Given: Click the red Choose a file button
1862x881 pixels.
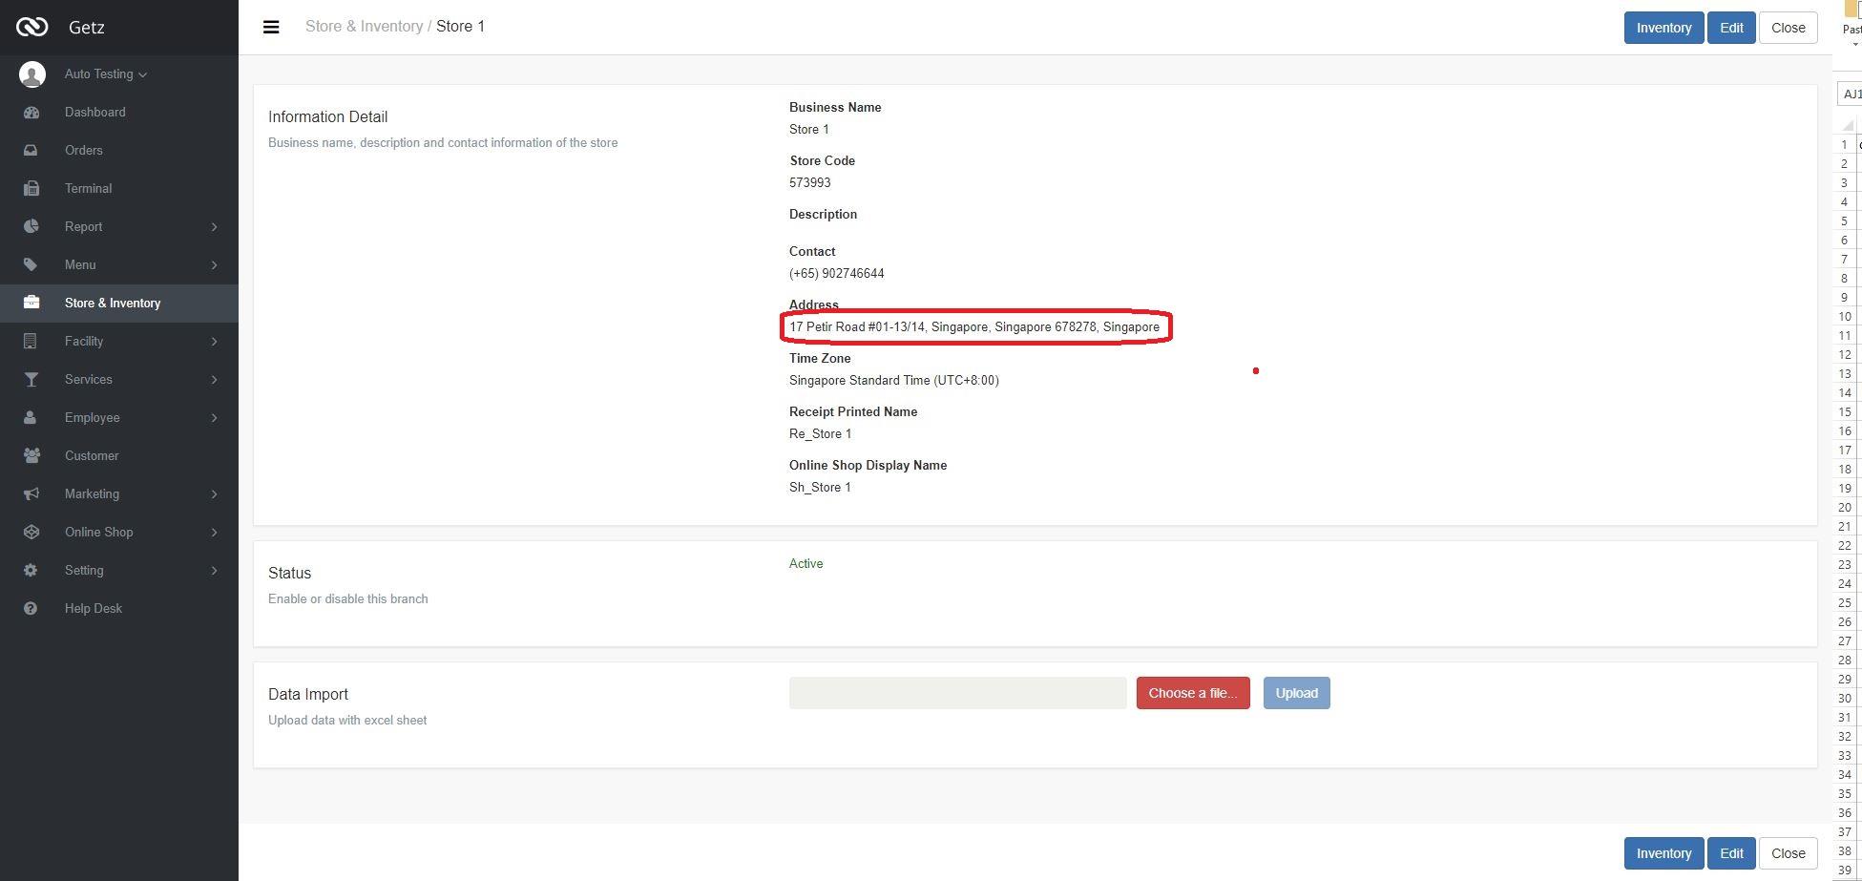Looking at the screenshot, I should click(x=1192, y=693).
